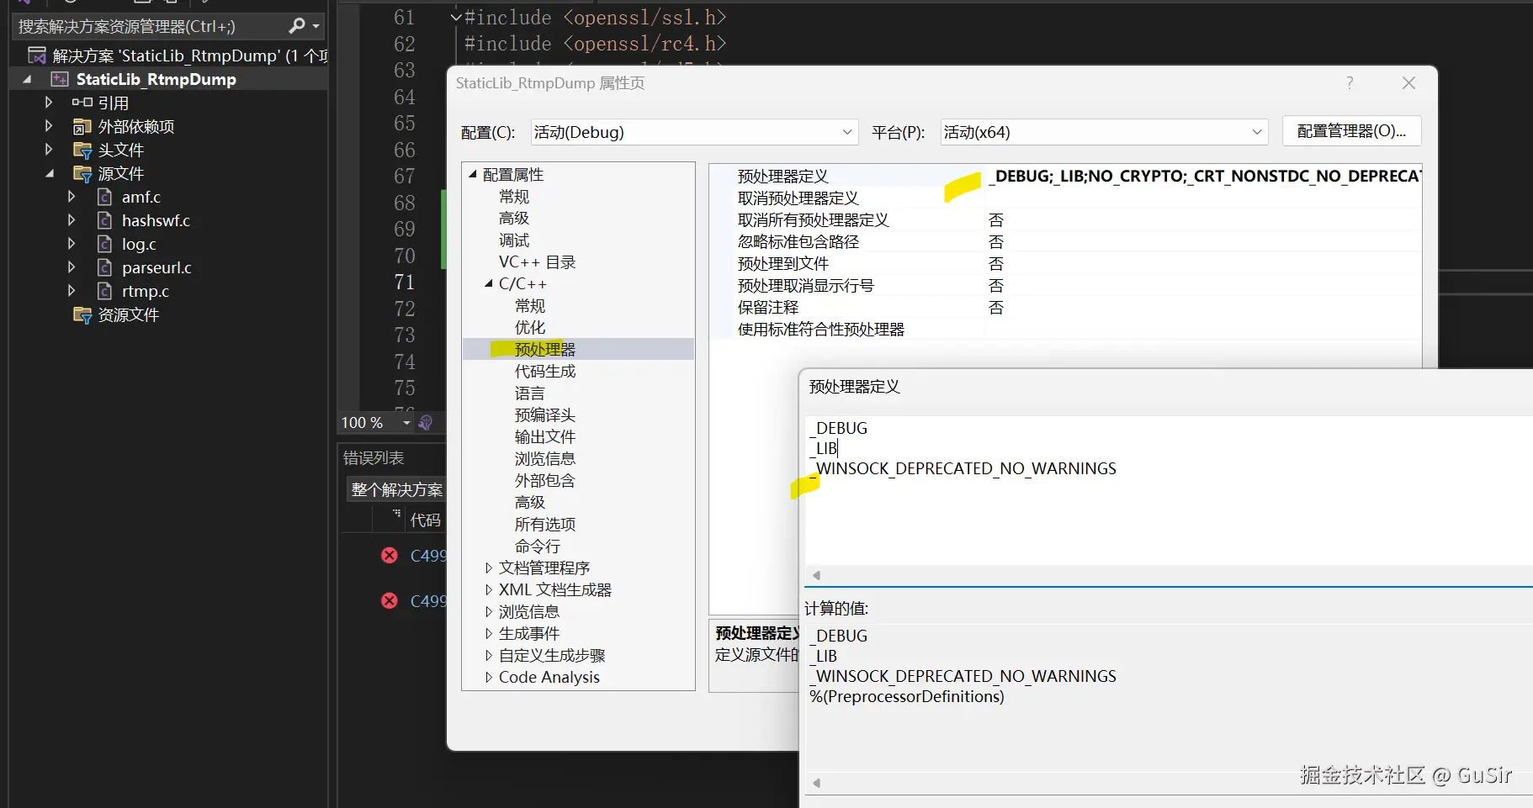Open the 配置 活动(Debug) dropdown
This screenshot has height=808, width=1533.
click(x=694, y=132)
